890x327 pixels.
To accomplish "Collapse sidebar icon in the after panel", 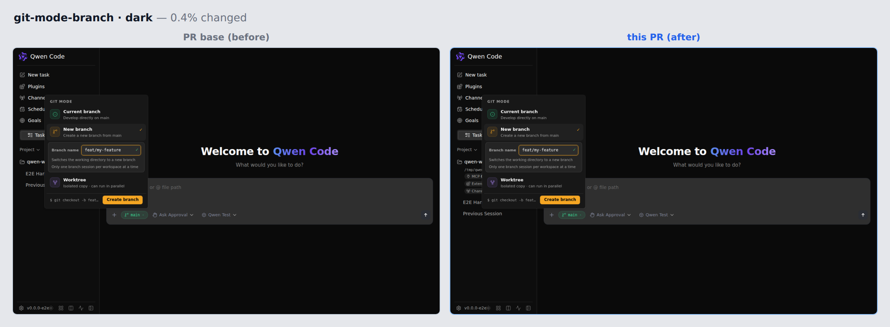I will 528,308.
